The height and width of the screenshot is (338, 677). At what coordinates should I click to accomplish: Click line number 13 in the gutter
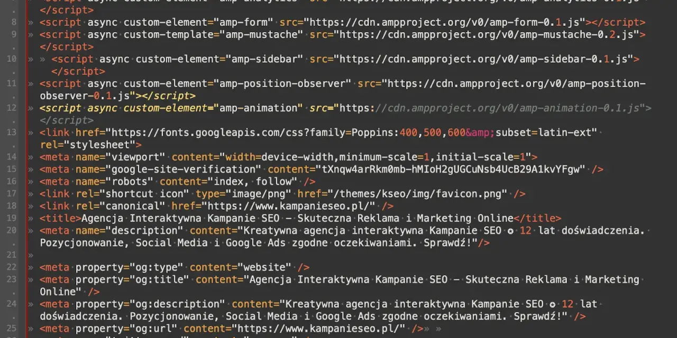[x=11, y=132]
